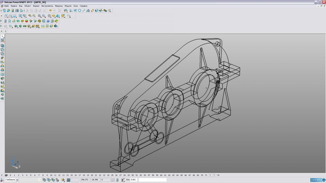The width and height of the screenshot is (326, 183).
Task: Open the Инструменты menu
Action: pos(47,6)
